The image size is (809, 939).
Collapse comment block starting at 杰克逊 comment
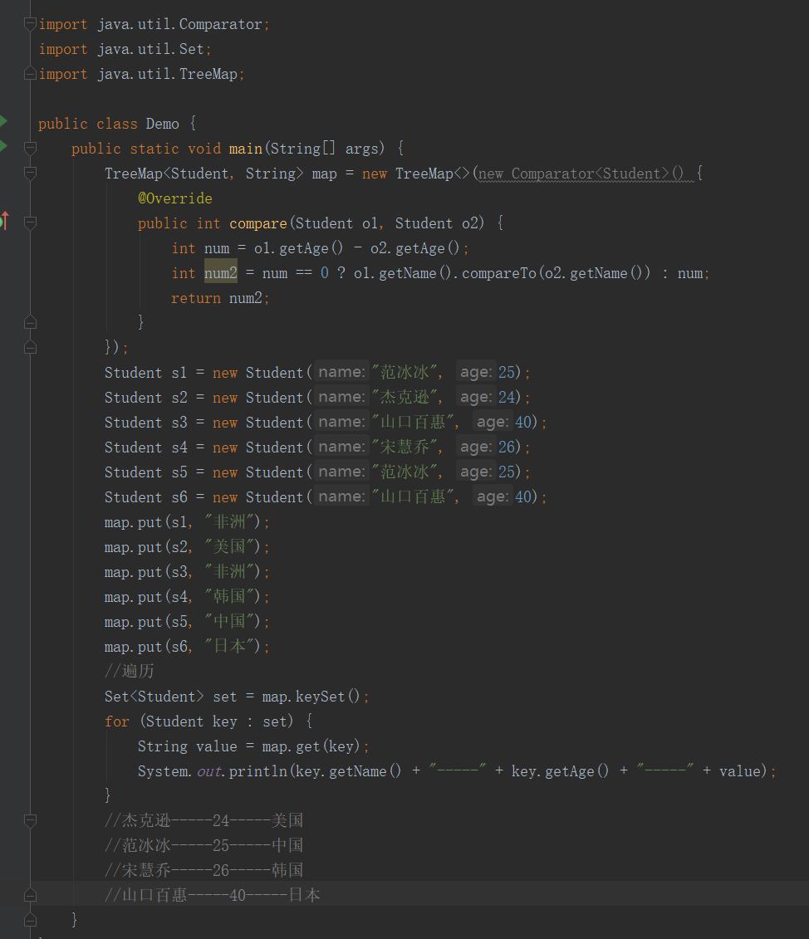click(30, 820)
